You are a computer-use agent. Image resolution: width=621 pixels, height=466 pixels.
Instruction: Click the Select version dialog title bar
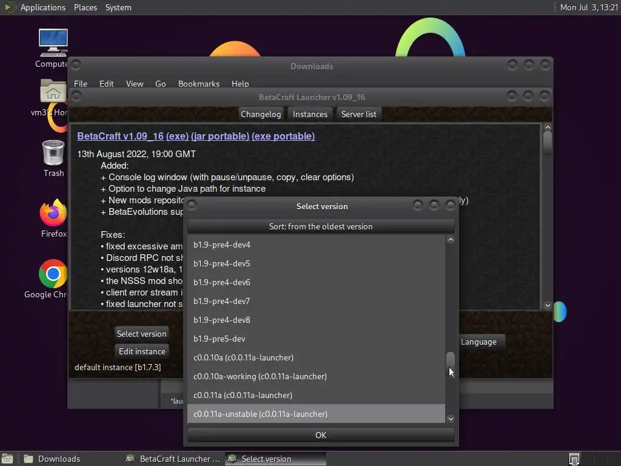321,206
